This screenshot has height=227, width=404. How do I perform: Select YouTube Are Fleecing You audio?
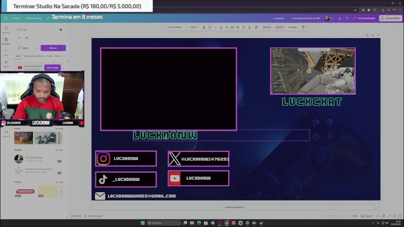click(38, 171)
